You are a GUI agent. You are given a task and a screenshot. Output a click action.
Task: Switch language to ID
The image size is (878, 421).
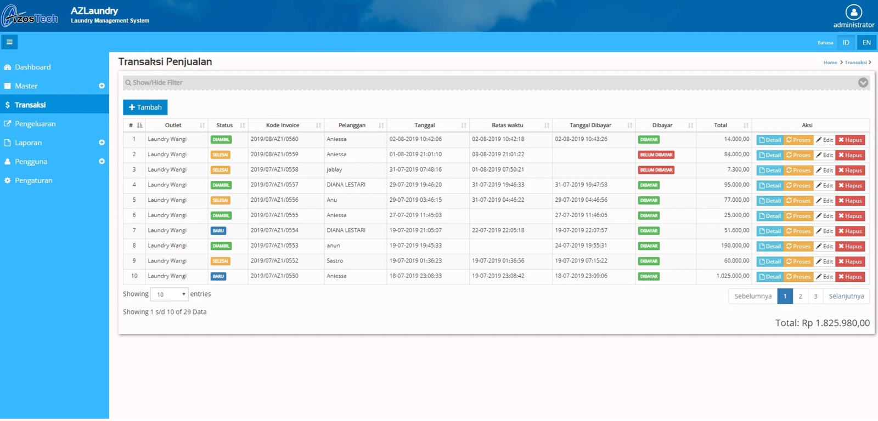(x=846, y=42)
